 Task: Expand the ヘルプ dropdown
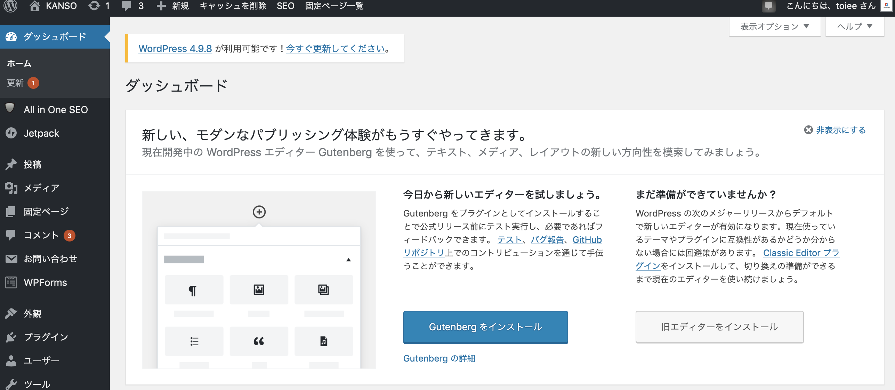pyautogui.click(x=855, y=26)
